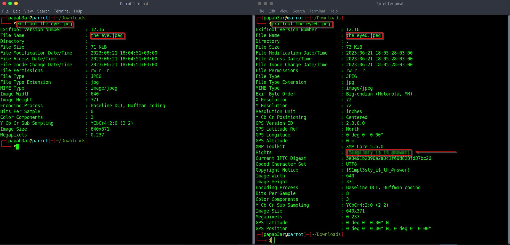
Task: Click the blurred Rights value in right terminal
Action: (x=379, y=152)
